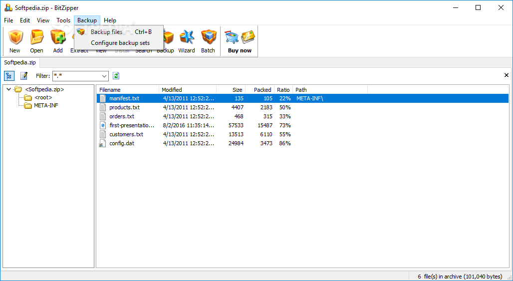Toggle the folder tree view icon
Image resolution: width=513 pixels, height=281 pixels.
coord(9,76)
